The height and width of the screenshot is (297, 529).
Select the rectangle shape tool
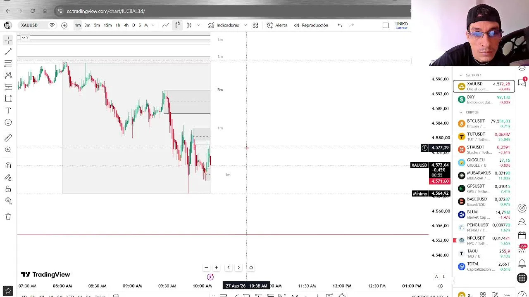click(x=8, y=99)
